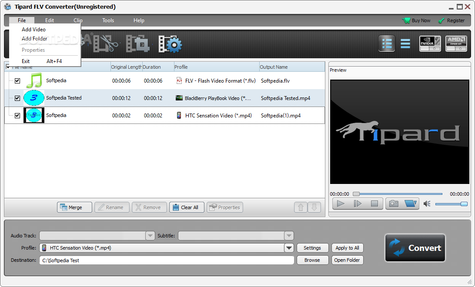Sort by Output Name column header

click(292, 67)
